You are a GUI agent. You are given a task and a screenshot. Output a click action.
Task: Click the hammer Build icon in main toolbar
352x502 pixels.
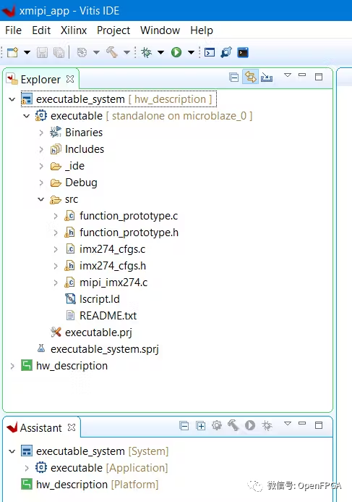tap(112, 52)
